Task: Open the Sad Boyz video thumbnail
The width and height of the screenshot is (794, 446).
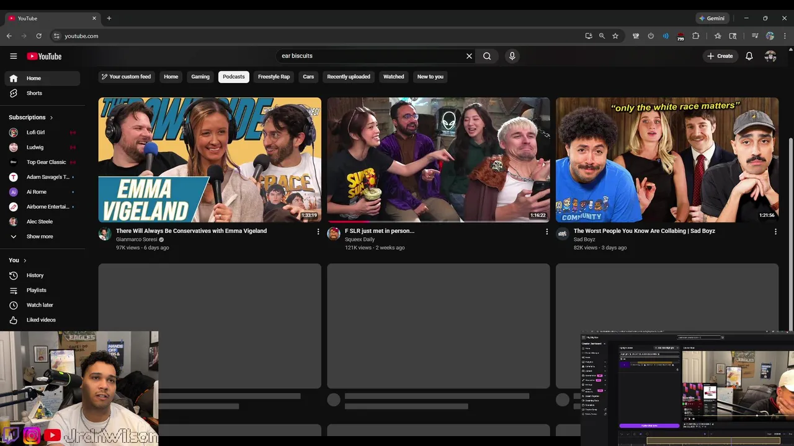Action: (x=667, y=160)
